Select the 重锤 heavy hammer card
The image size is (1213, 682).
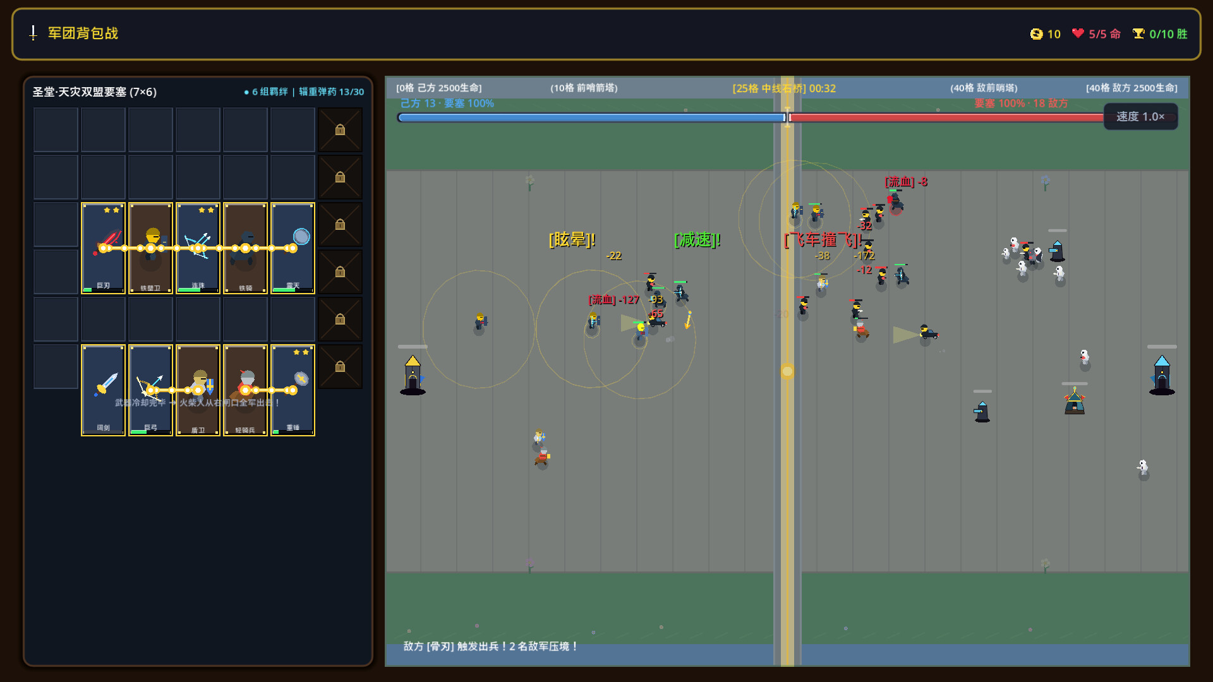[293, 390]
